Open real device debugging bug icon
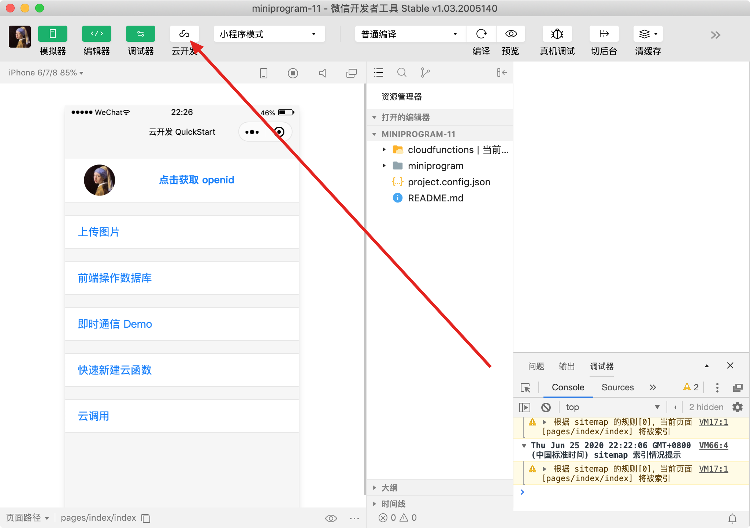This screenshot has width=750, height=528. pos(557,34)
